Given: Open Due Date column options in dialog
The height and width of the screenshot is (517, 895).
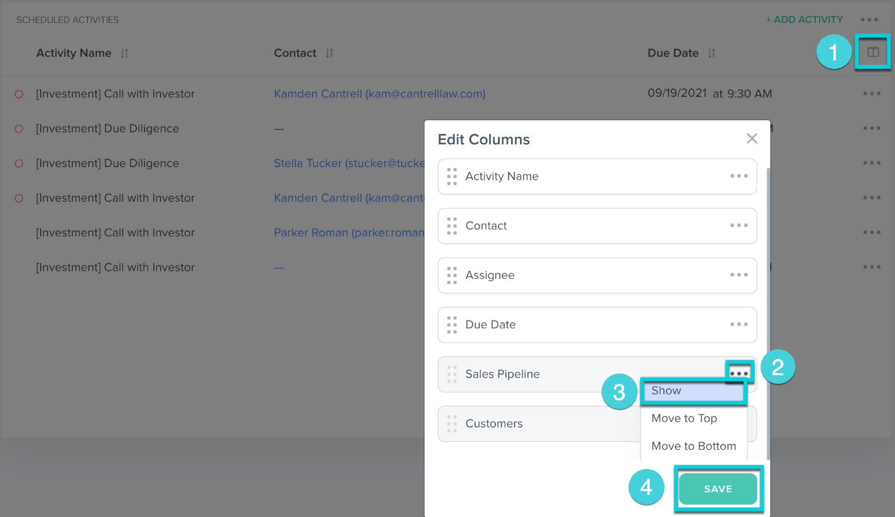Looking at the screenshot, I should tap(739, 324).
